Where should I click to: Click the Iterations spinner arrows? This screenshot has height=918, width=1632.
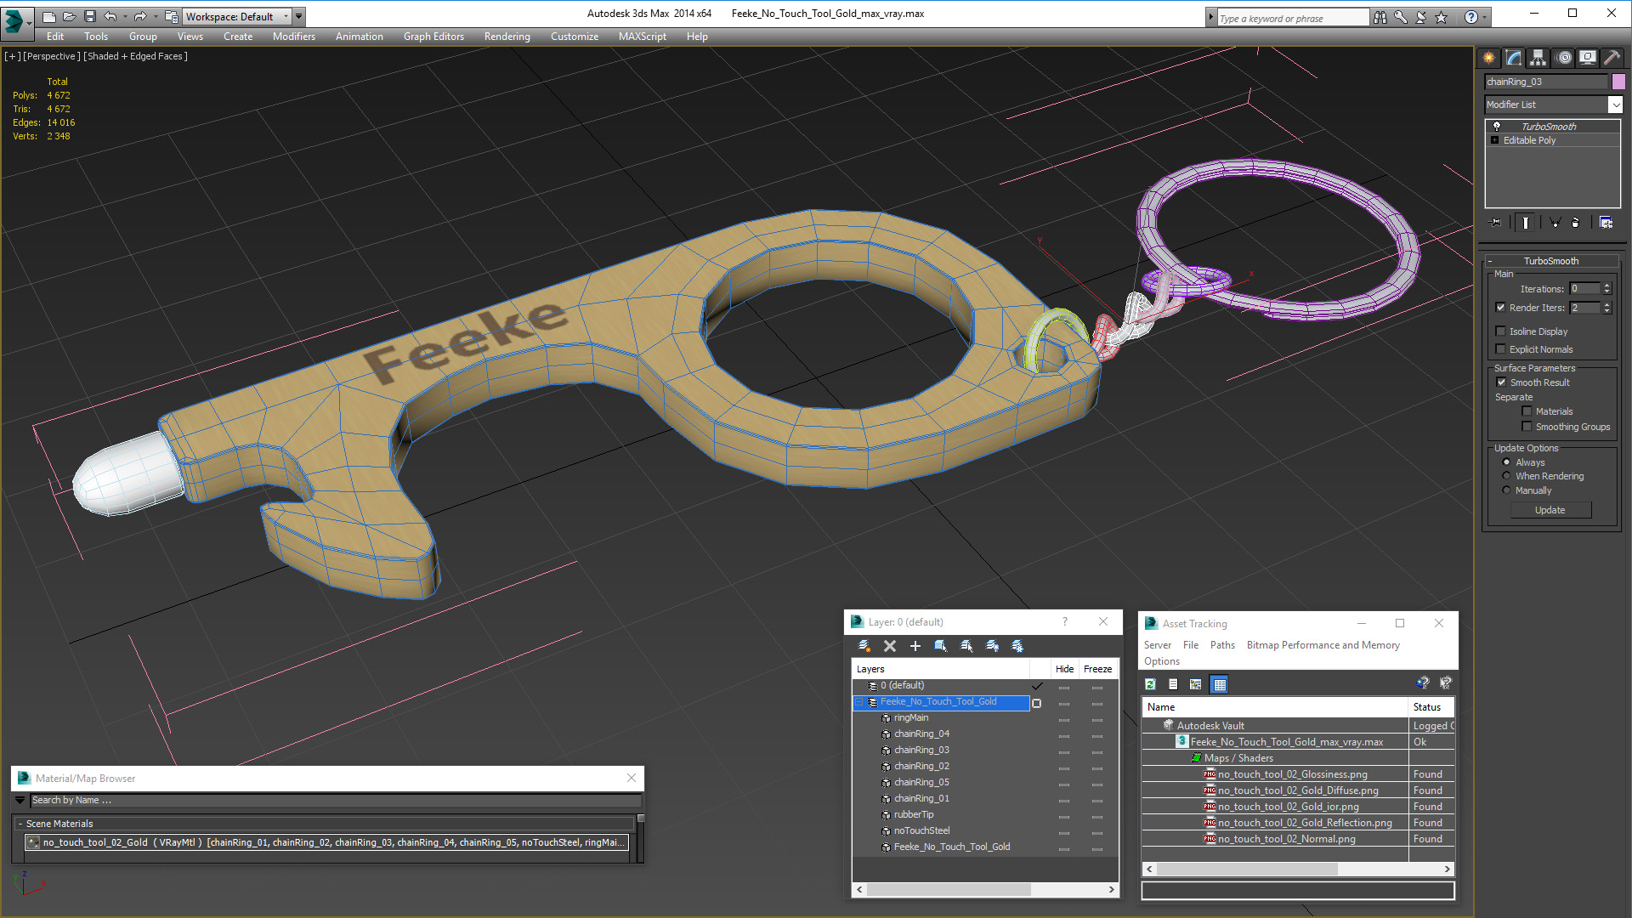coord(1606,289)
